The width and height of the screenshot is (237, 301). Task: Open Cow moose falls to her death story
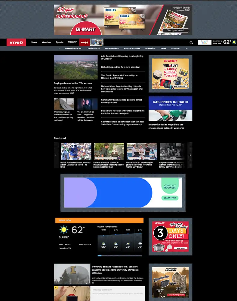pyautogui.click(x=122, y=123)
